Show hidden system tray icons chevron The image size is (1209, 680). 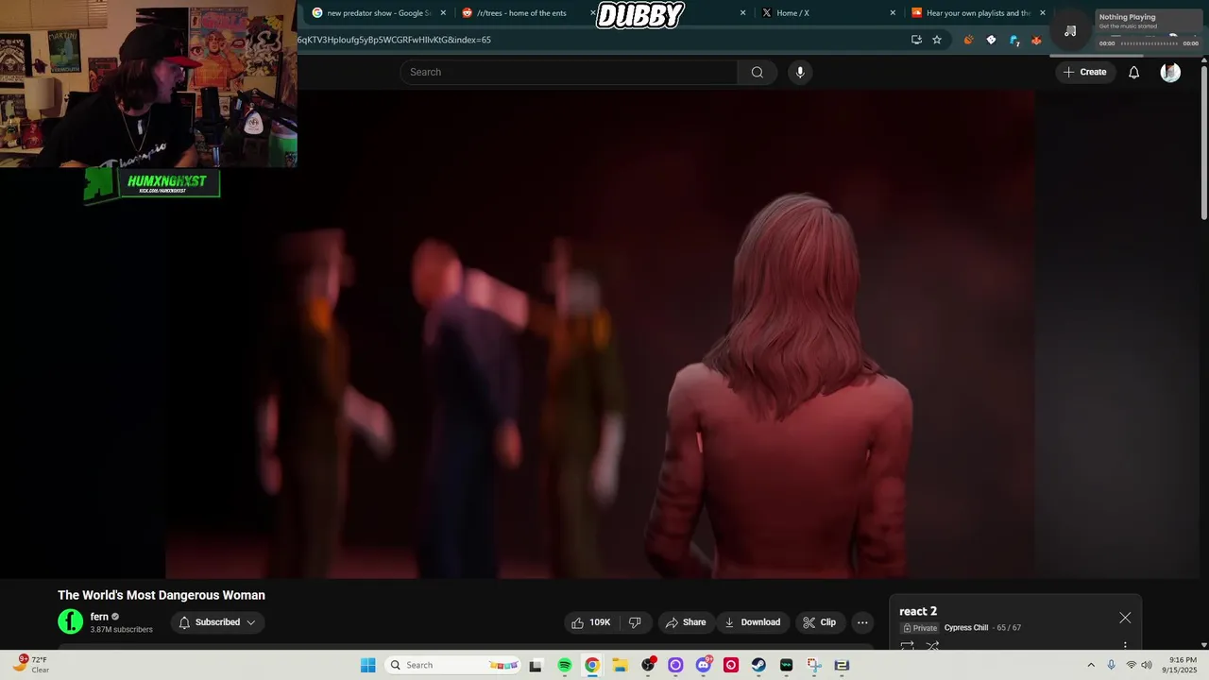click(1091, 665)
